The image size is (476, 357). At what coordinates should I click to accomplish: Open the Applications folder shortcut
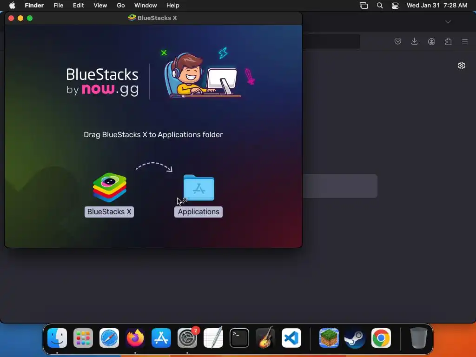pyautogui.click(x=199, y=188)
